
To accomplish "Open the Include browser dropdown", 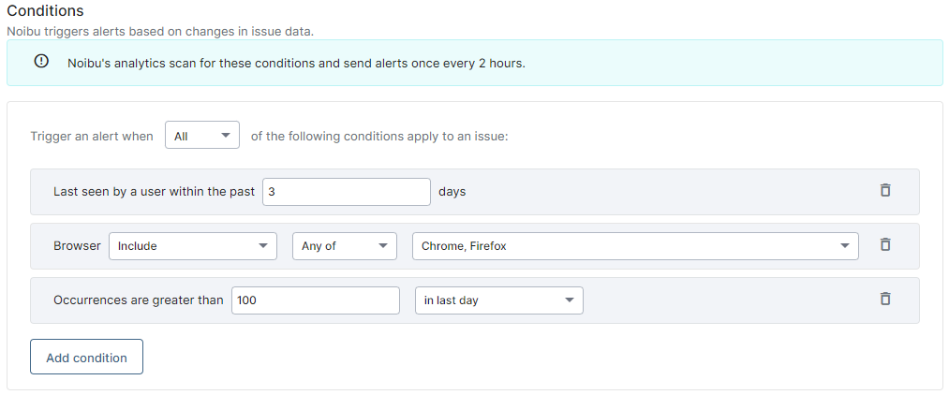I will coord(192,246).
